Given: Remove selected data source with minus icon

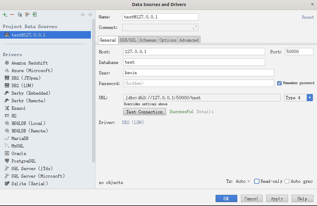Looking at the screenshot, I should pyautogui.click(x=12, y=14).
